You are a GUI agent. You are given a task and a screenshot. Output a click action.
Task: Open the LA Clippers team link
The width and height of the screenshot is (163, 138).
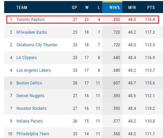pos(27,58)
